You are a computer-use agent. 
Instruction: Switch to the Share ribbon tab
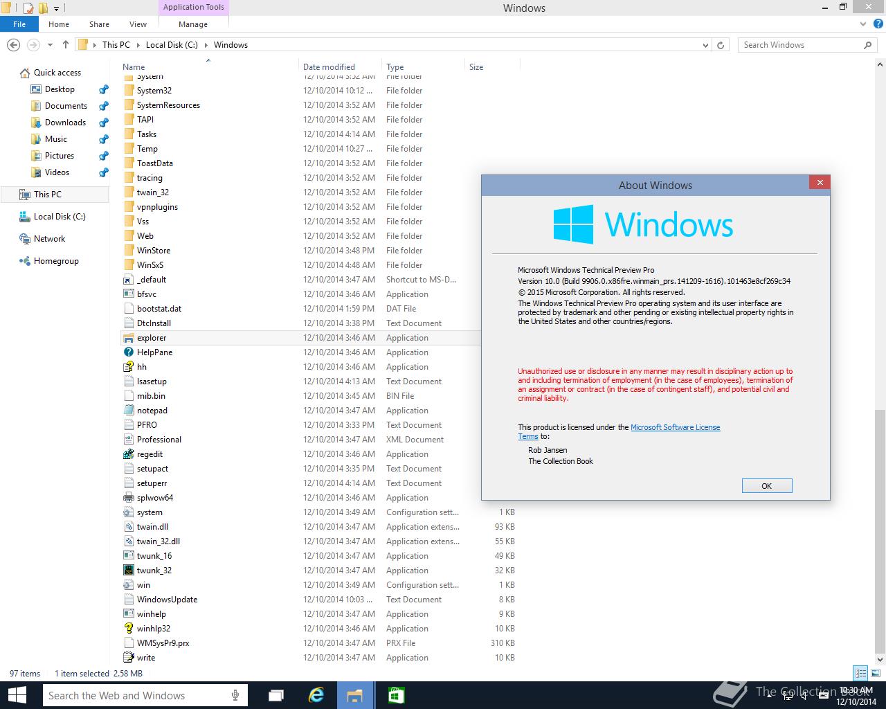pyautogui.click(x=99, y=24)
